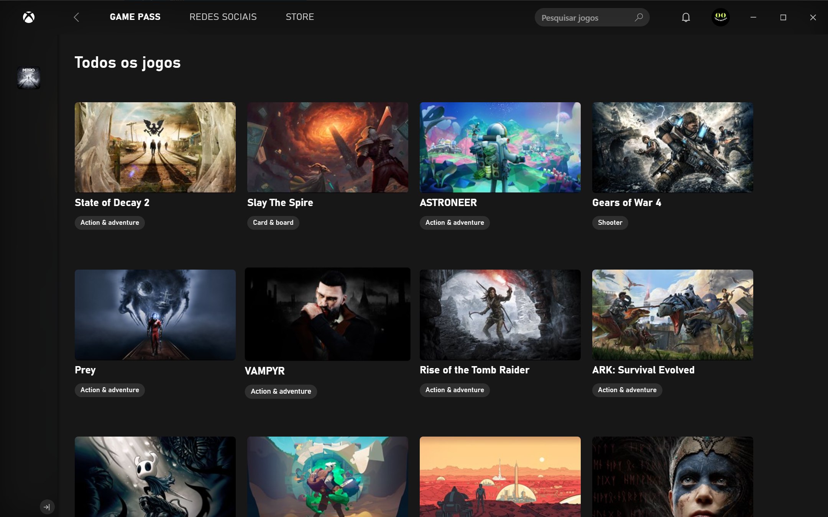Open the Moonlighter cover image
Screen dimensions: 828x517
pyautogui.click(x=328, y=477)
